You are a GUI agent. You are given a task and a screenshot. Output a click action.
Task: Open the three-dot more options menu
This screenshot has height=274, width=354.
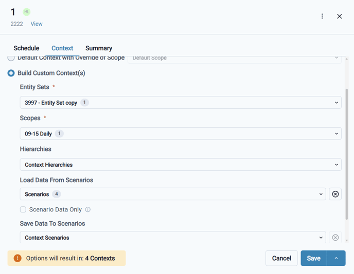(x=322, y=16)
